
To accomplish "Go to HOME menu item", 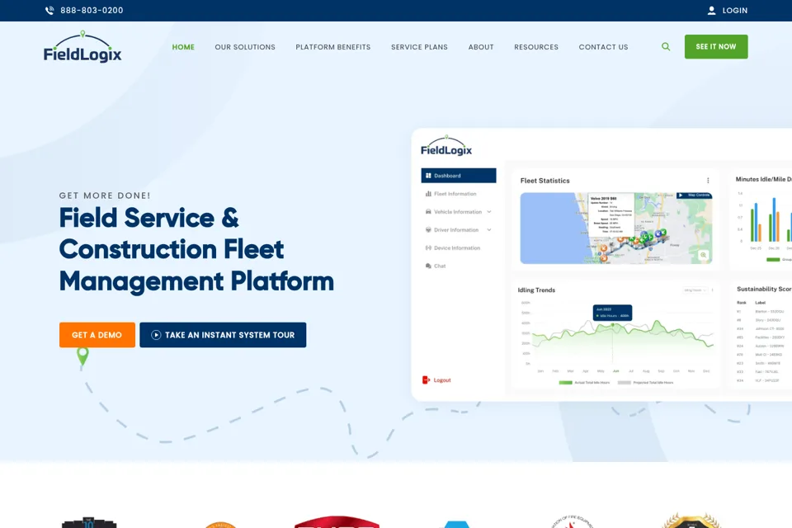I will [x=183, y=47].
